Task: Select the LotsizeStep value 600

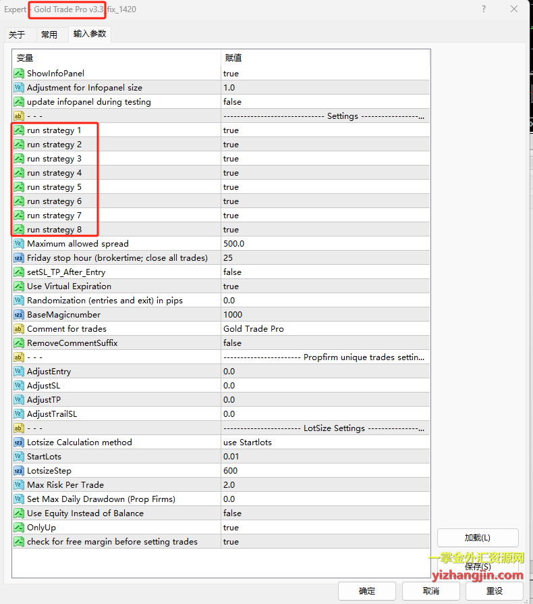Action: 325,471
